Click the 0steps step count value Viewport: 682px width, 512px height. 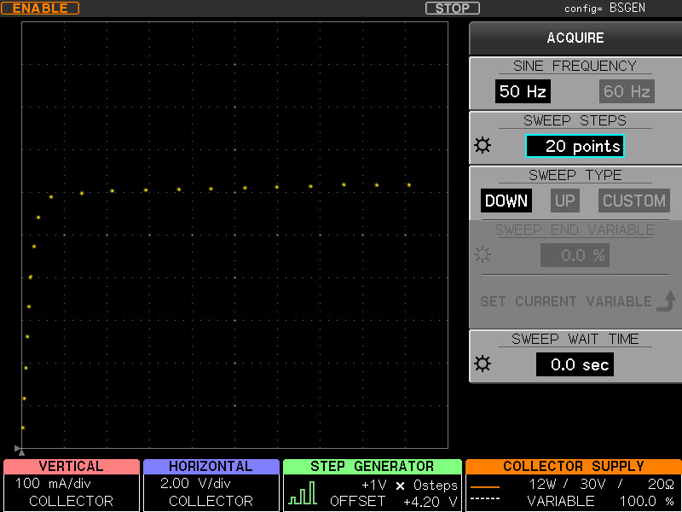[436, 485]
